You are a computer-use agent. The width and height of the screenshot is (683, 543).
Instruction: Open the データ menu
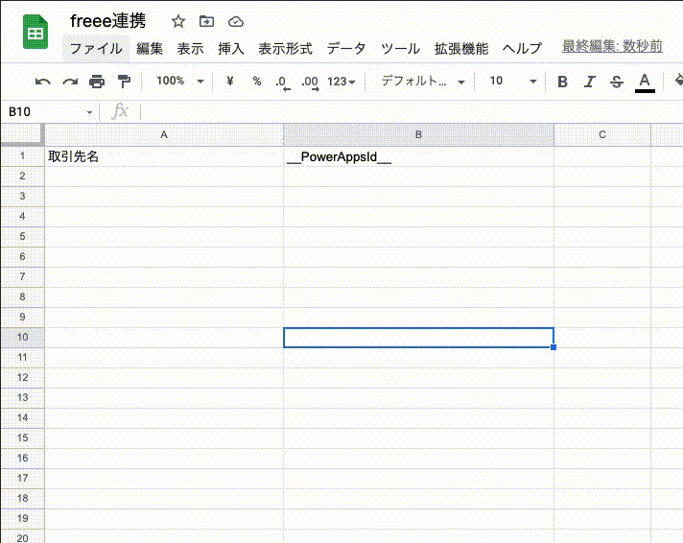(x=346, y=48)
